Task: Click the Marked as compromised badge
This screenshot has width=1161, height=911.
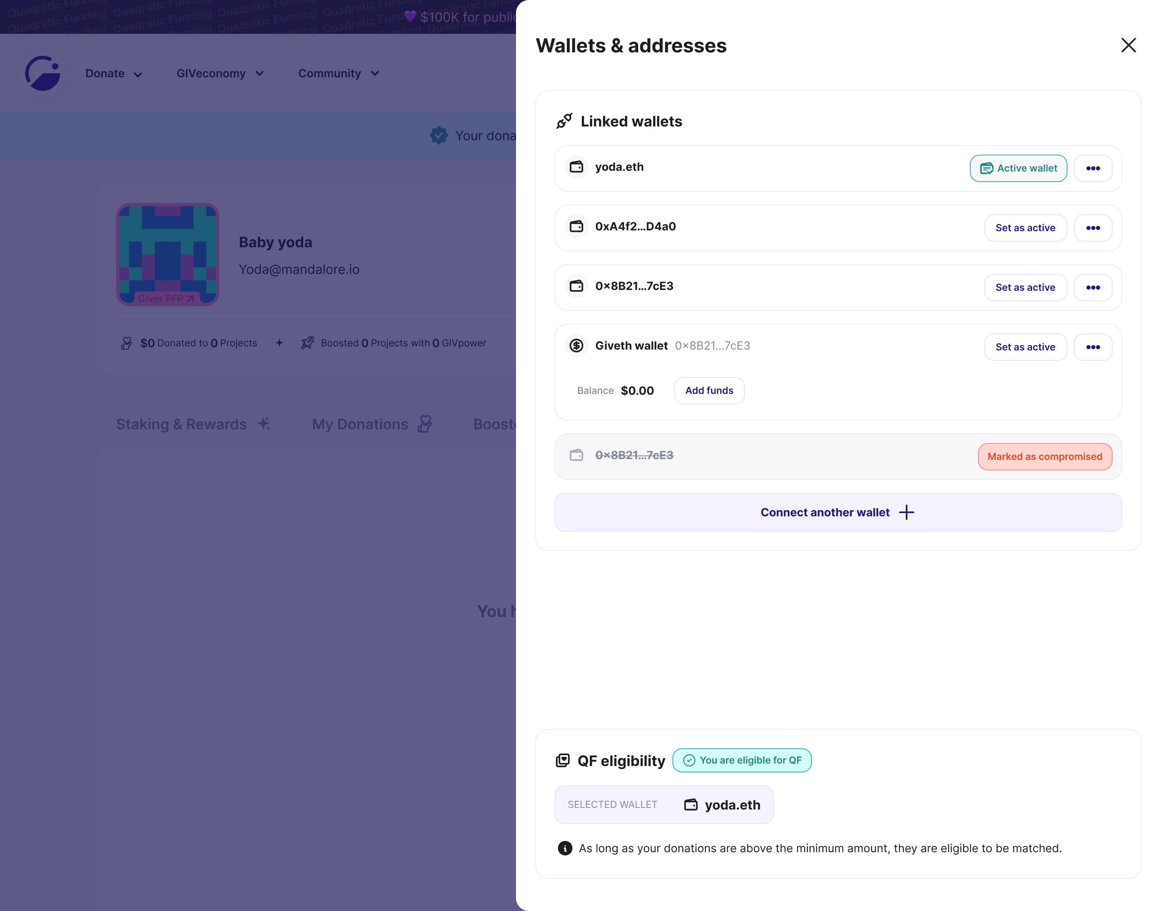Action: pyautogui.click(x=1044, y=457)
